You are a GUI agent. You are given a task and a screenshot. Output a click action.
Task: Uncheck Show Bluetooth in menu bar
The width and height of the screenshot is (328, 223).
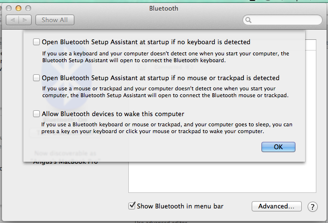pos(132,206)
